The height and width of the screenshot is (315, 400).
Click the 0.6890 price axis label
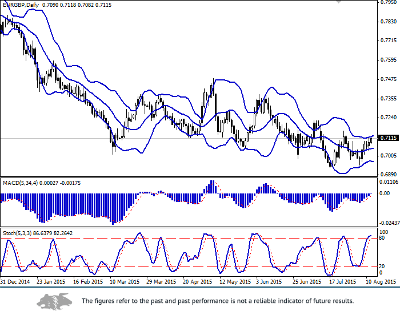[389, 175]
